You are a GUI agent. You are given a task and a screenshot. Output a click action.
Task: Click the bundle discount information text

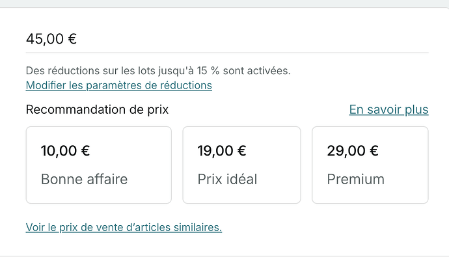pyautogui.click(x=158, y=70)
